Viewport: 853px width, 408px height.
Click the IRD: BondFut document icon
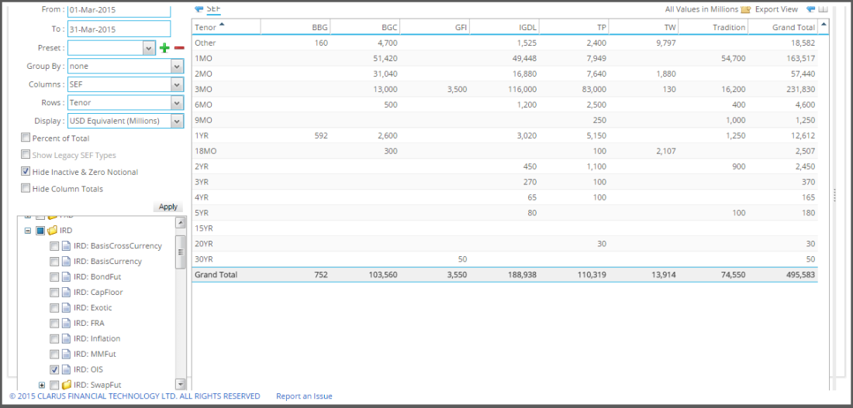coord(67,276)
